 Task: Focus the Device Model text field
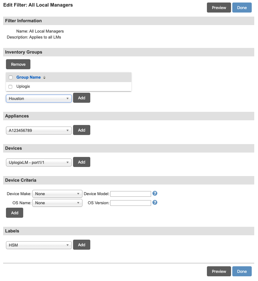[x=131, y=194]
